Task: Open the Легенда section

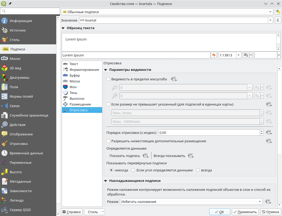Action: tap(28, 200)
